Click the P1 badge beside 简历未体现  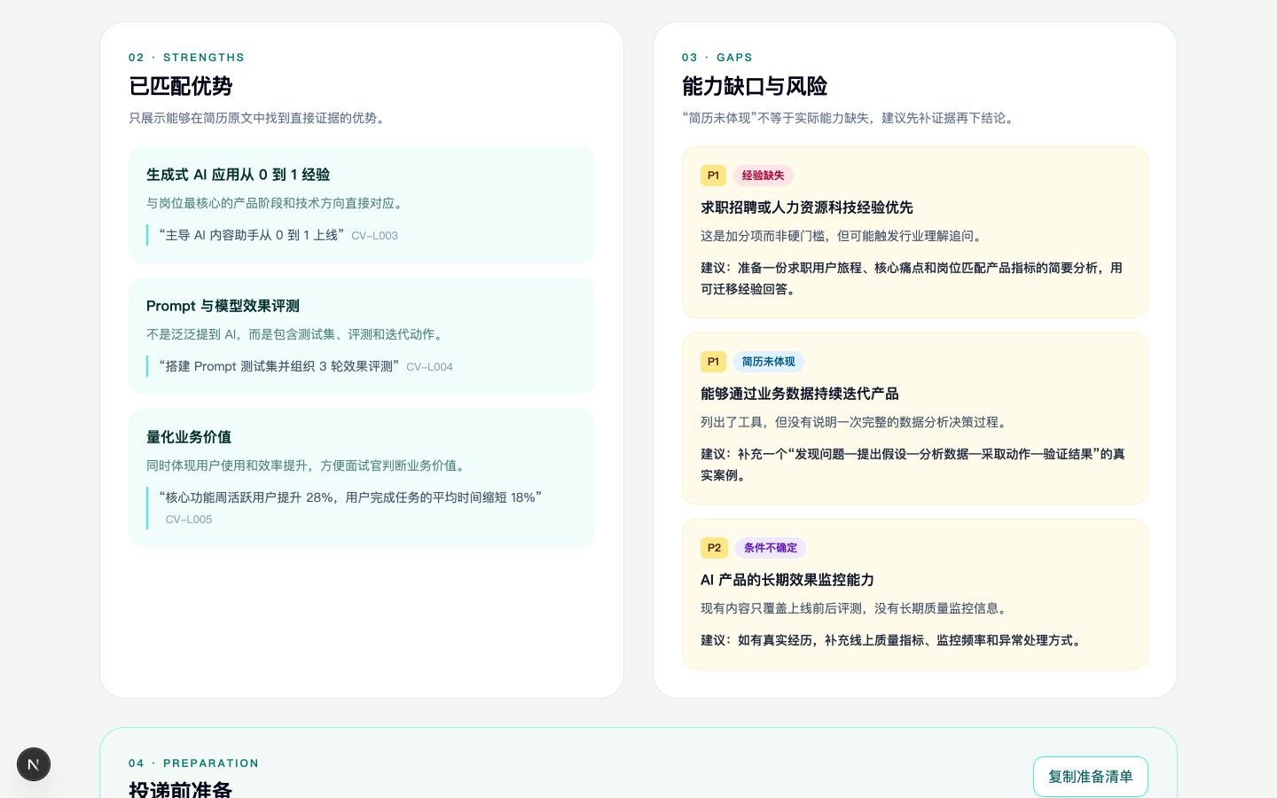pos(713,362)
